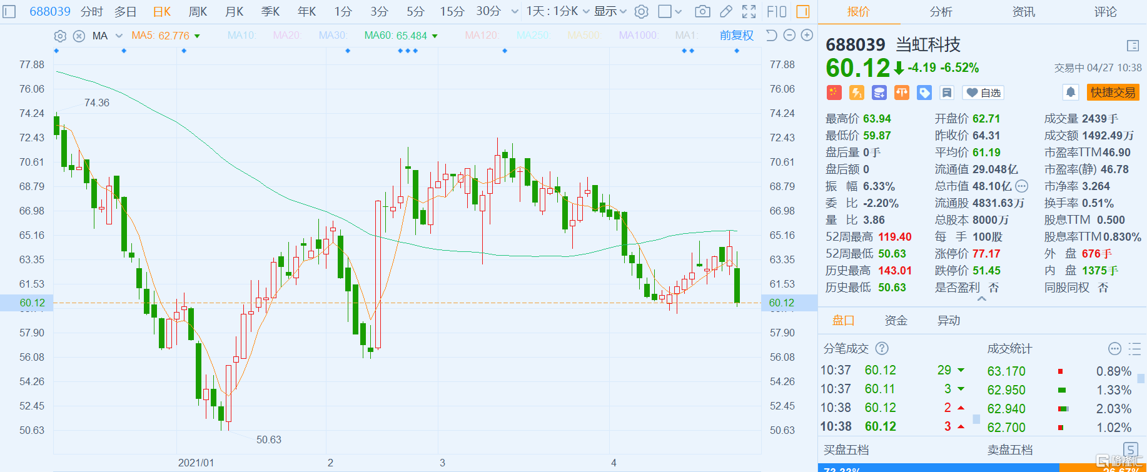
Task: Open the stock notes icon
Action: coord(947,93)
